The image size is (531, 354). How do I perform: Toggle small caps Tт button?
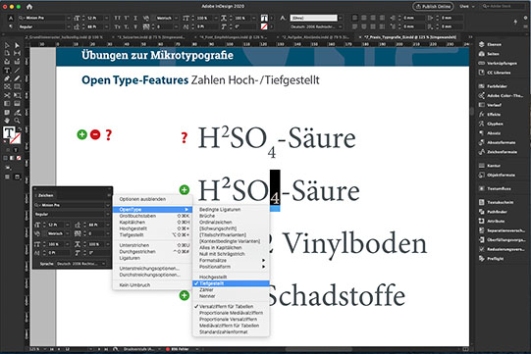point(117,26)
